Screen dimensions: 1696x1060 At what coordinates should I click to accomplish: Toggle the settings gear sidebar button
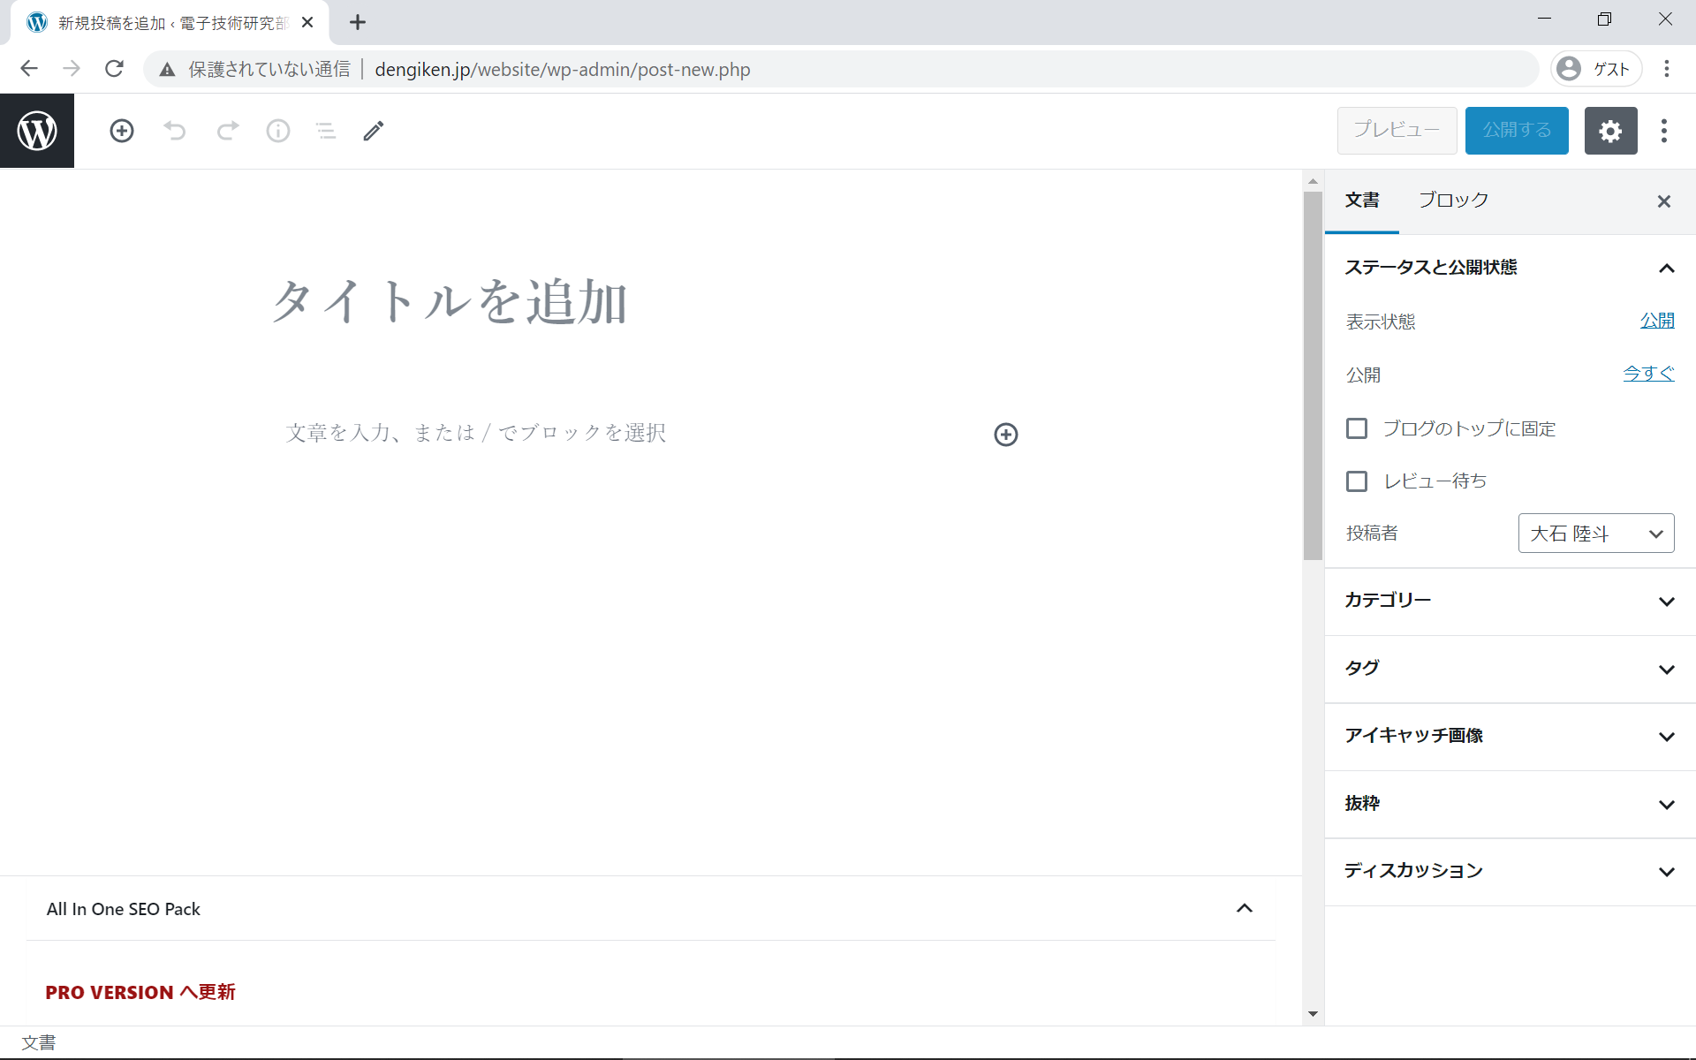[1610, 131]
